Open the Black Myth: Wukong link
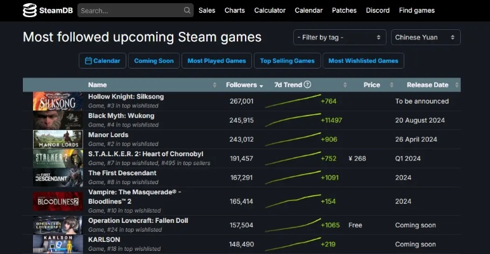This screenshot has height=254, width=490. click(x=121, y=116)
